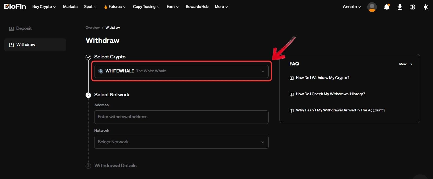Click the withdrawal address input field
The height and width of the screenshot is (179, 433).
tap(181, 117)
